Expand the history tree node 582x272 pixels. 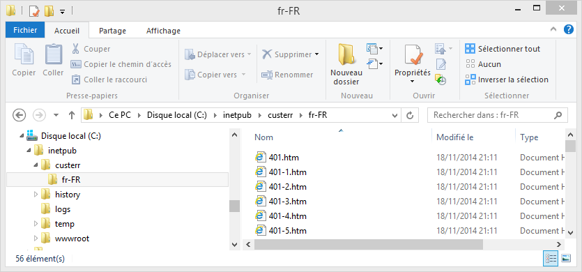36,195
